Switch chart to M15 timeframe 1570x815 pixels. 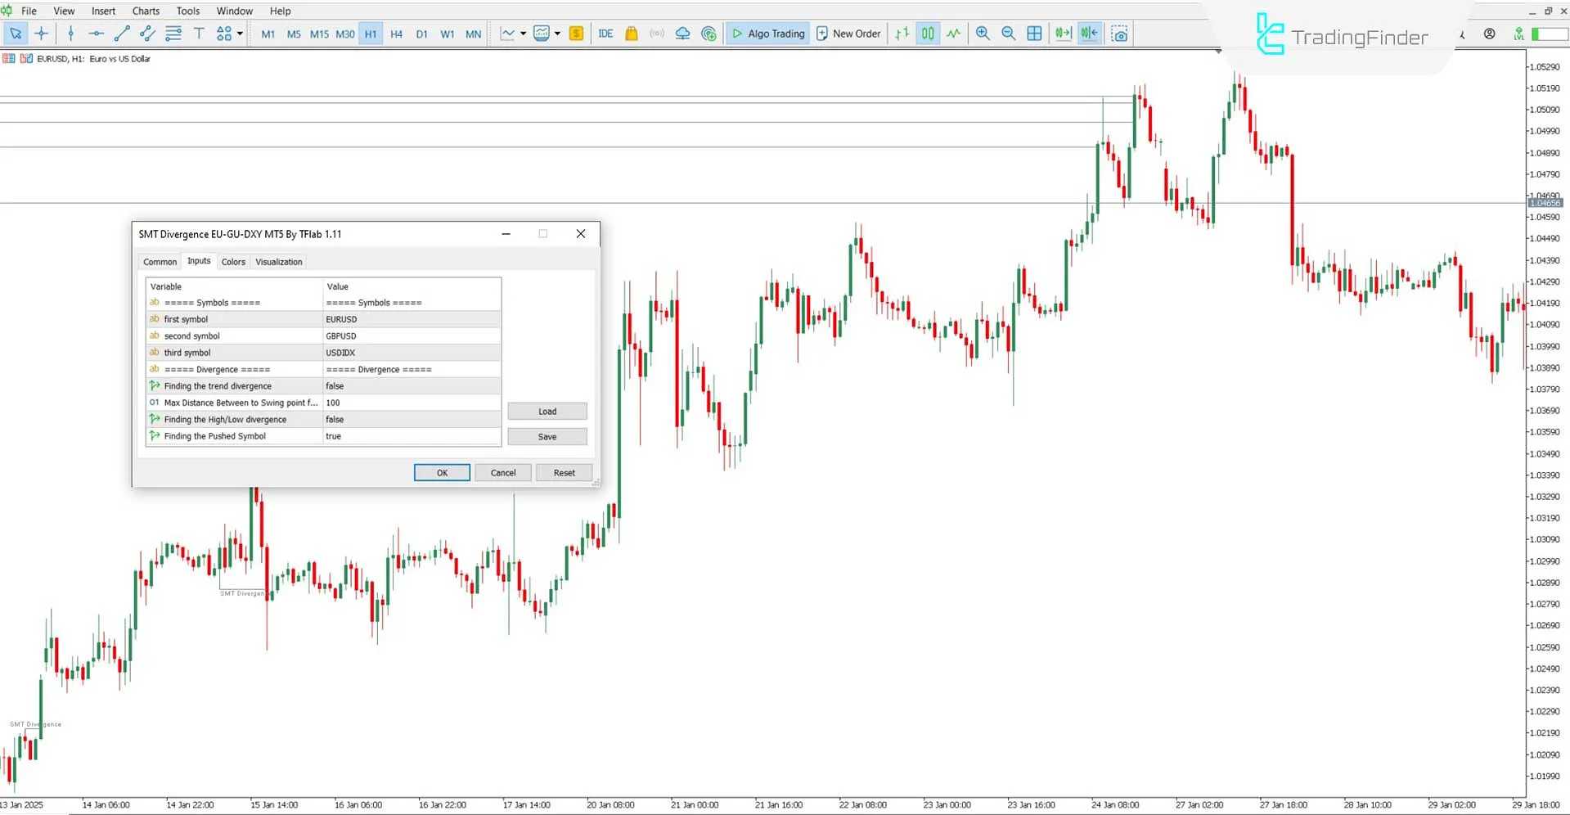pos(319,34)
